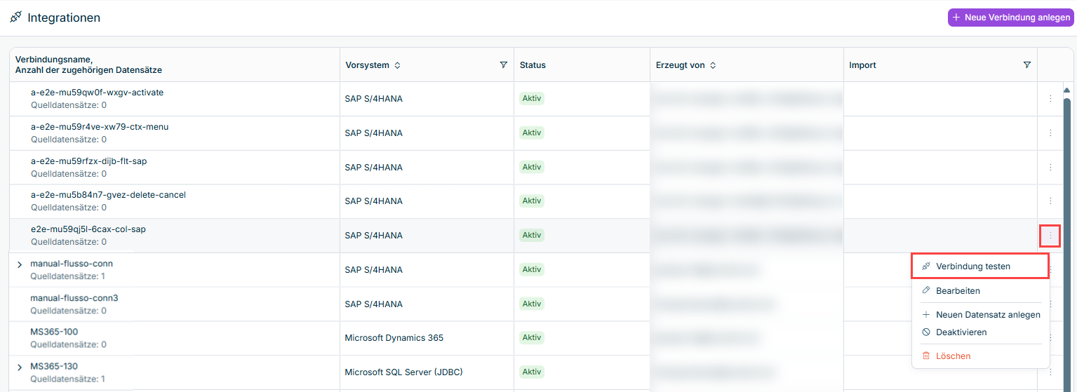Choose Löschen from the context menu
Viewport: 1077px width, 392px height.
[x=980, y=356]
